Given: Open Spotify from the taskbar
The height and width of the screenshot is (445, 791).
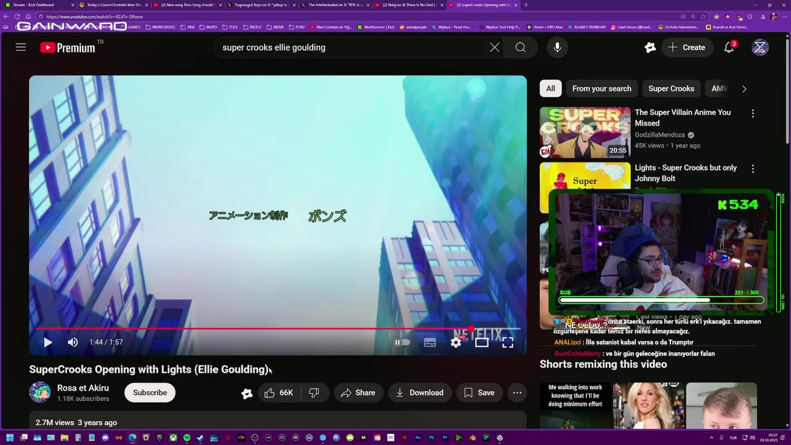Looking at the screenshot, I should coord(187,438).
